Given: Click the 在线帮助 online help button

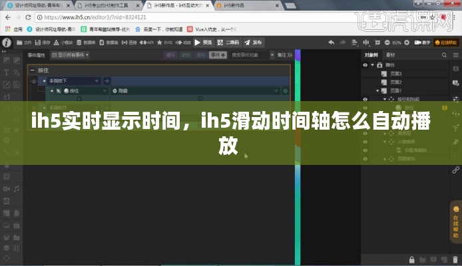Looking at the screenshot, I should (446, 43).
